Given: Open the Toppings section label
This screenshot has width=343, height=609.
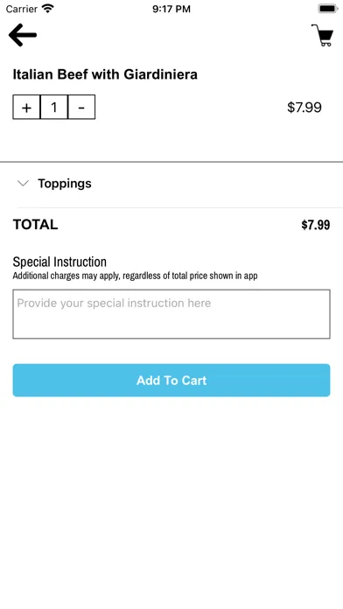Looking at the screenshot, I should (x=65, y=184).
